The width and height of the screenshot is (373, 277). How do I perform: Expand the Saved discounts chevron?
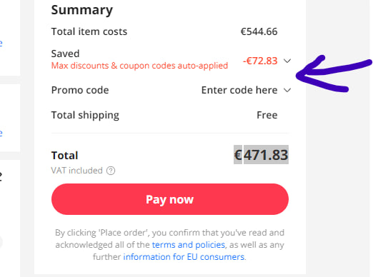287,61
